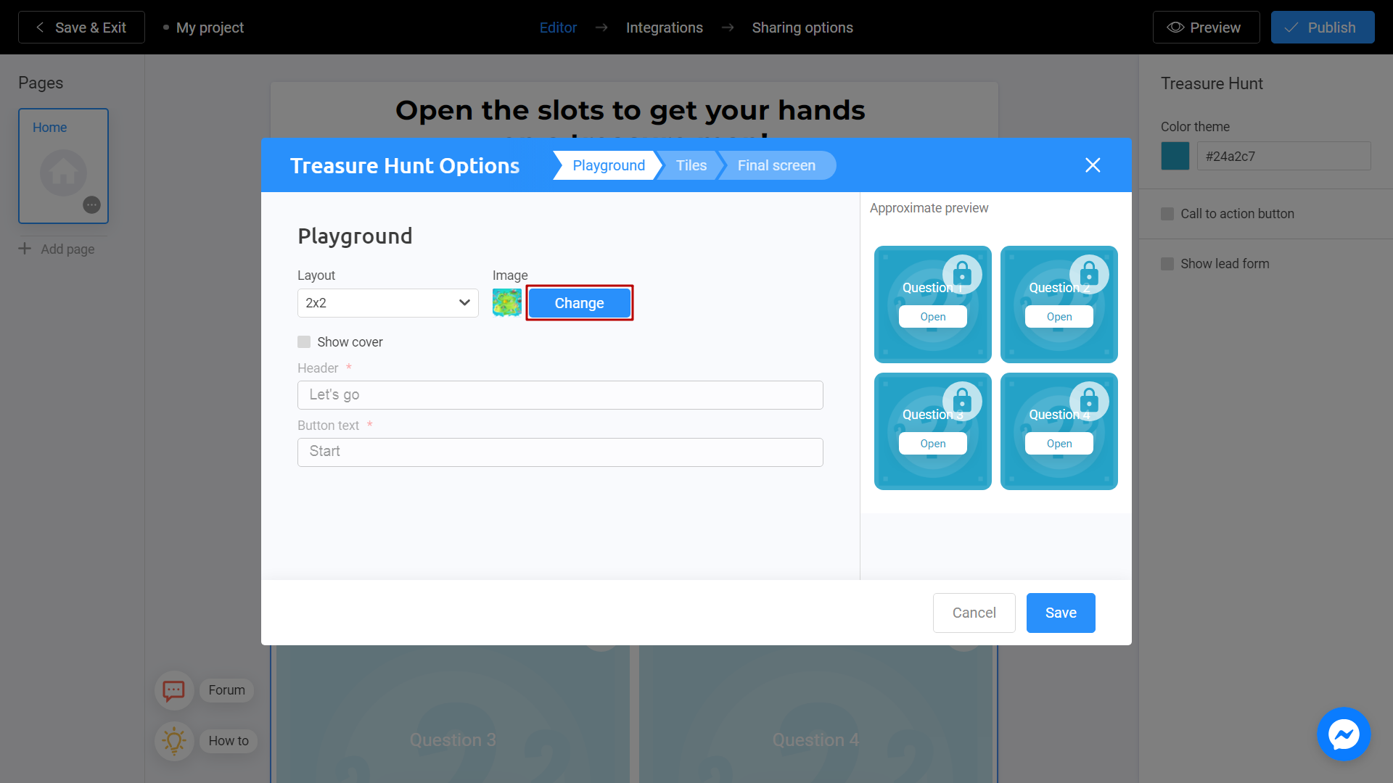
Task: Expand the Layout 2x2 dropdown
Action: (387, 303)
